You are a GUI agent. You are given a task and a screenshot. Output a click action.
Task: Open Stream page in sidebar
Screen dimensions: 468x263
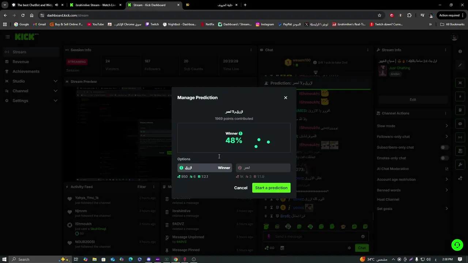31,52
